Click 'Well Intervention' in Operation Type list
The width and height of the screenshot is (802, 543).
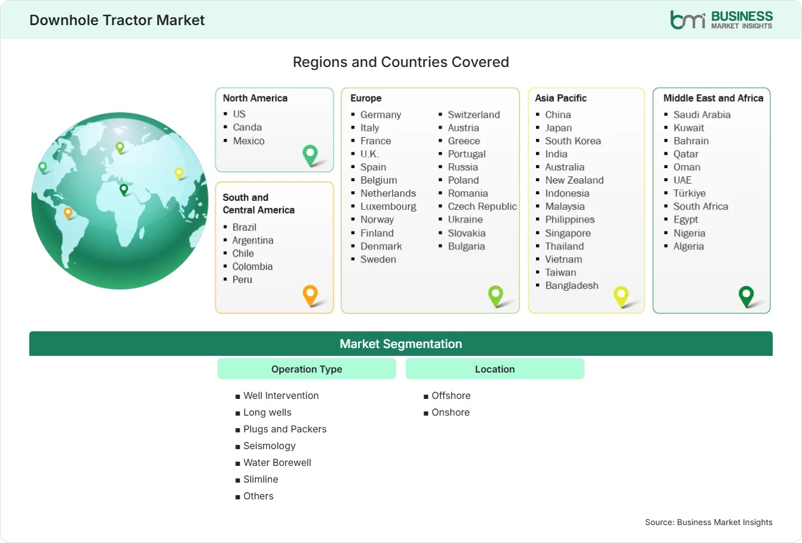coord(281,395)
